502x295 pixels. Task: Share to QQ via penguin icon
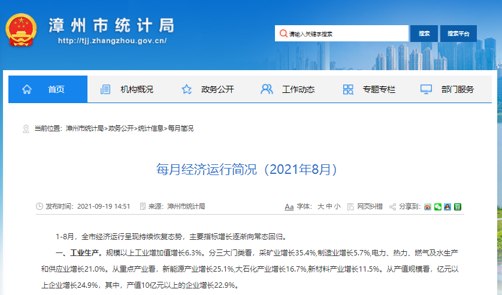pyautogui.click(x=447, y=207)
